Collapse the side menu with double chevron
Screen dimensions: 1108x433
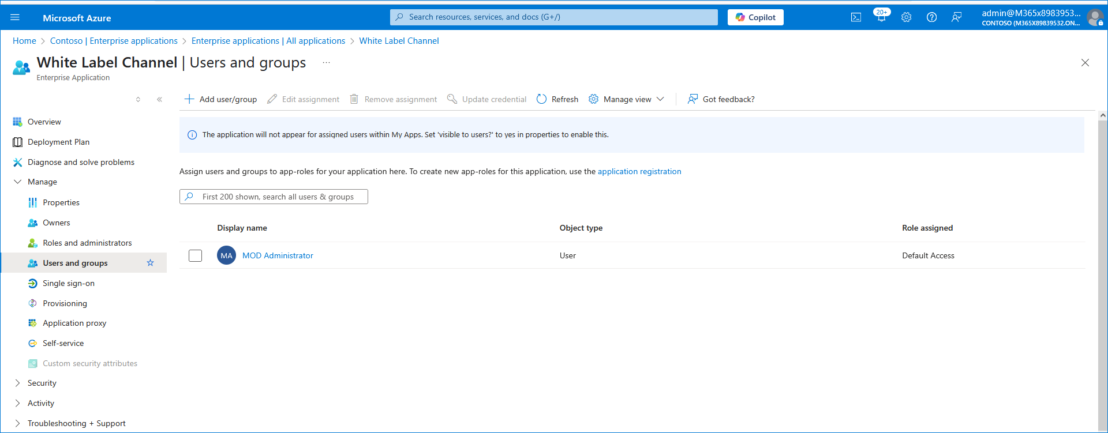click(x=159, y=99)
